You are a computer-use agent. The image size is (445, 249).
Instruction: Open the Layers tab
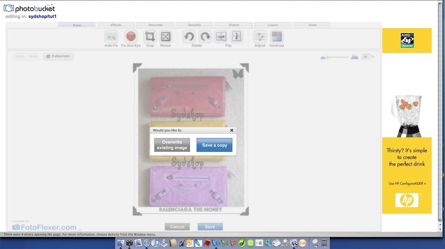[x=273, y=25]
